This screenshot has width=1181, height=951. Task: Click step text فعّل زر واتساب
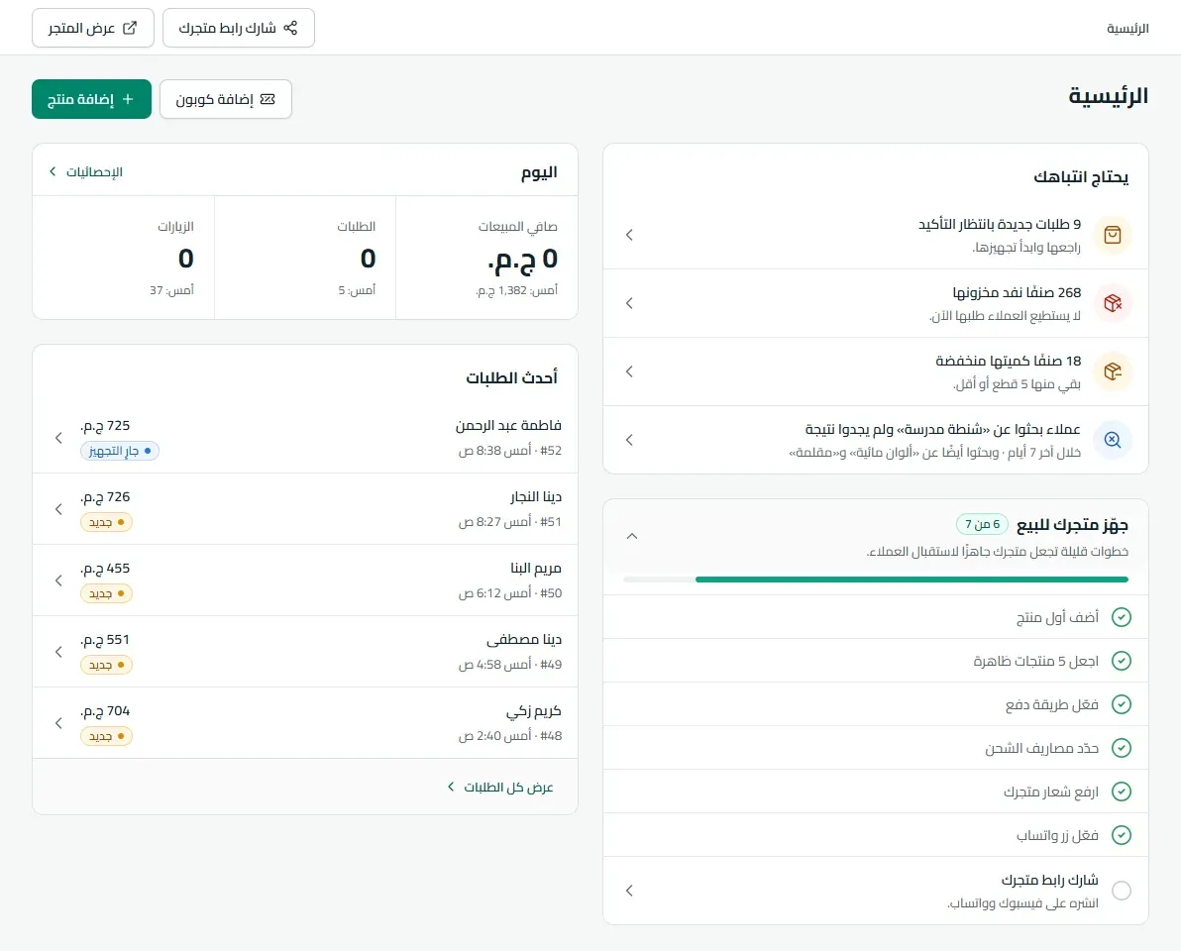click(x=1057, y=836)
